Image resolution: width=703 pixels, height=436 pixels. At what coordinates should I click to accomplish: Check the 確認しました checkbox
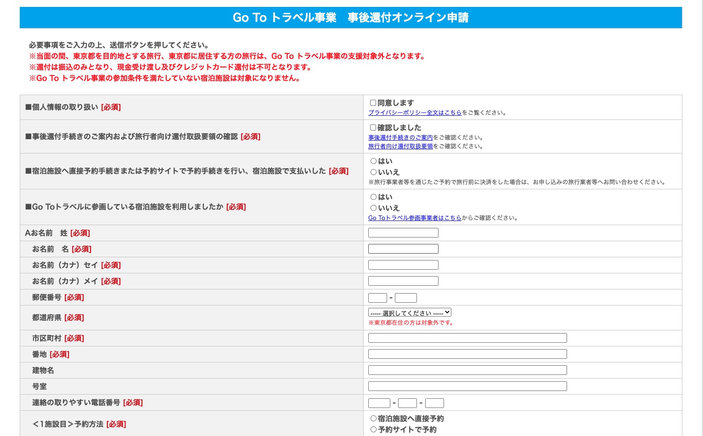tap(373, 128)
